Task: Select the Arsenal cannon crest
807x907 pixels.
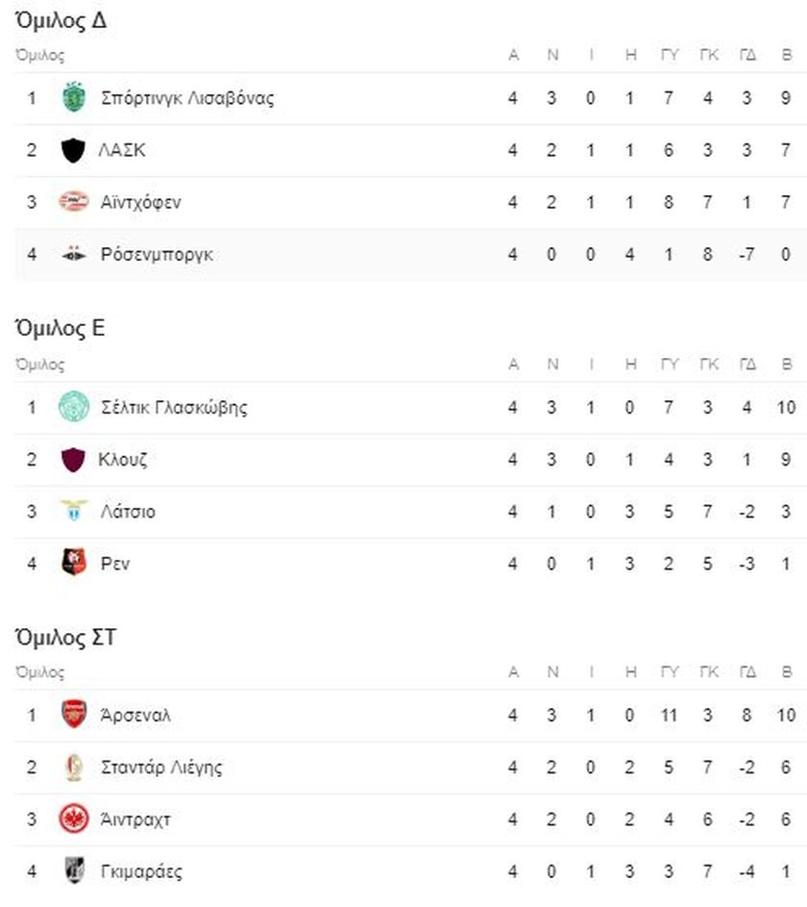Action: tap(73, 715)
